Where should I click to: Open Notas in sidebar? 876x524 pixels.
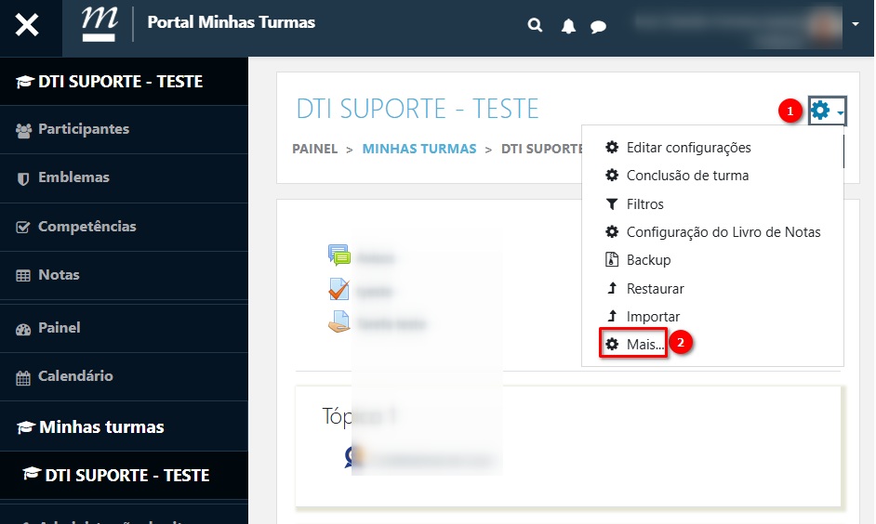[124, 276]
